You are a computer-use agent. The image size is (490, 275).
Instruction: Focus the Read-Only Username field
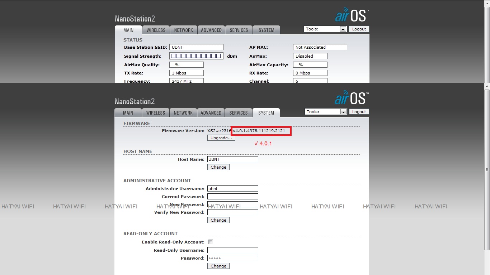(233, 250)
